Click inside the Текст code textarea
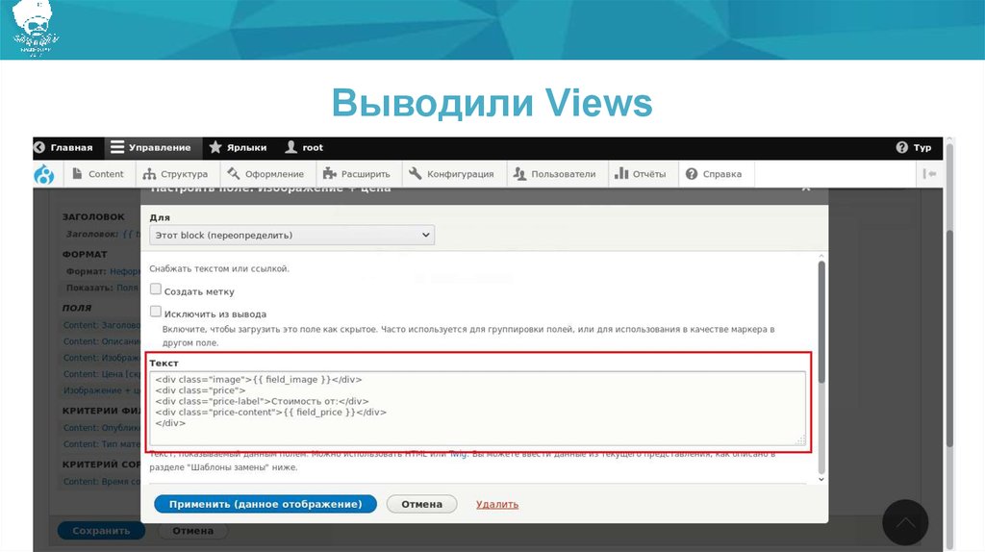The image size is (985, 552). [477, 408]
